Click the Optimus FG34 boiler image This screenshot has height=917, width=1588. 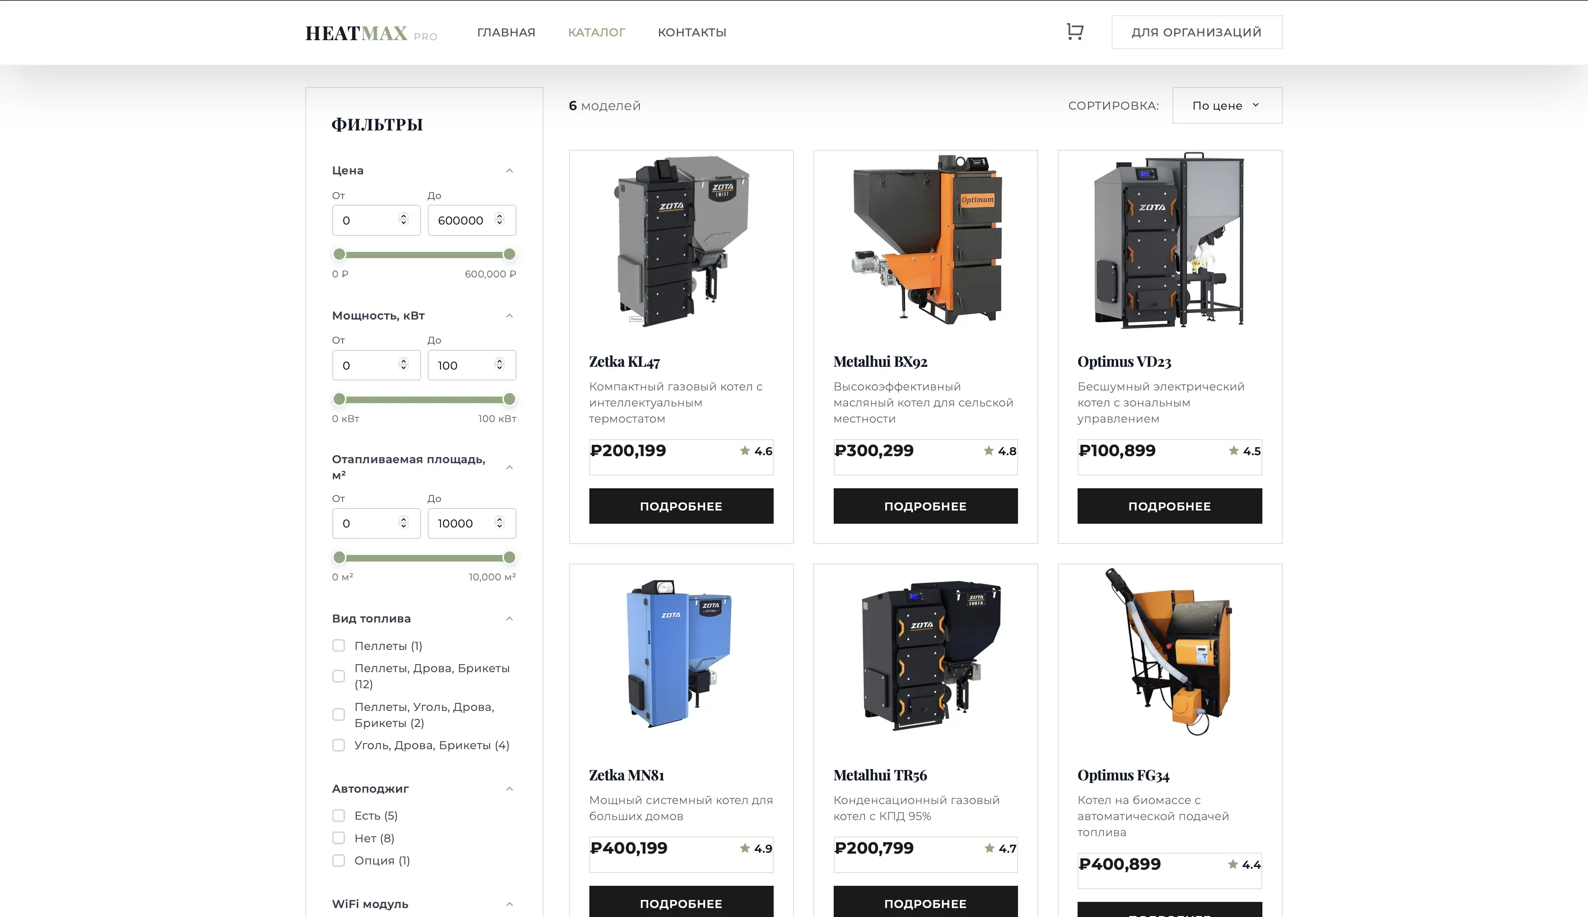pos(1169,652)
